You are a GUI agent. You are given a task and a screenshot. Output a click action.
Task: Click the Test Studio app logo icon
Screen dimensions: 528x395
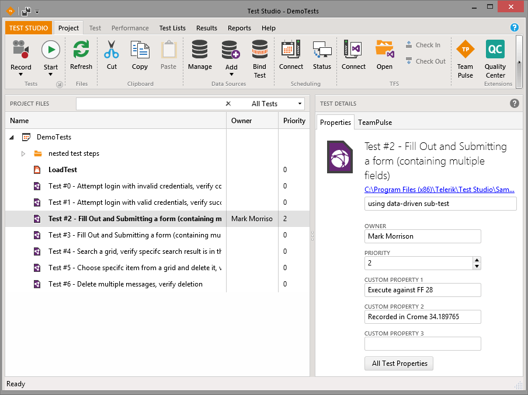pos(11,11)
